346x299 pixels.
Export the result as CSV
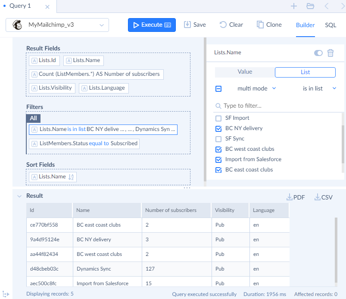[323, 197]
